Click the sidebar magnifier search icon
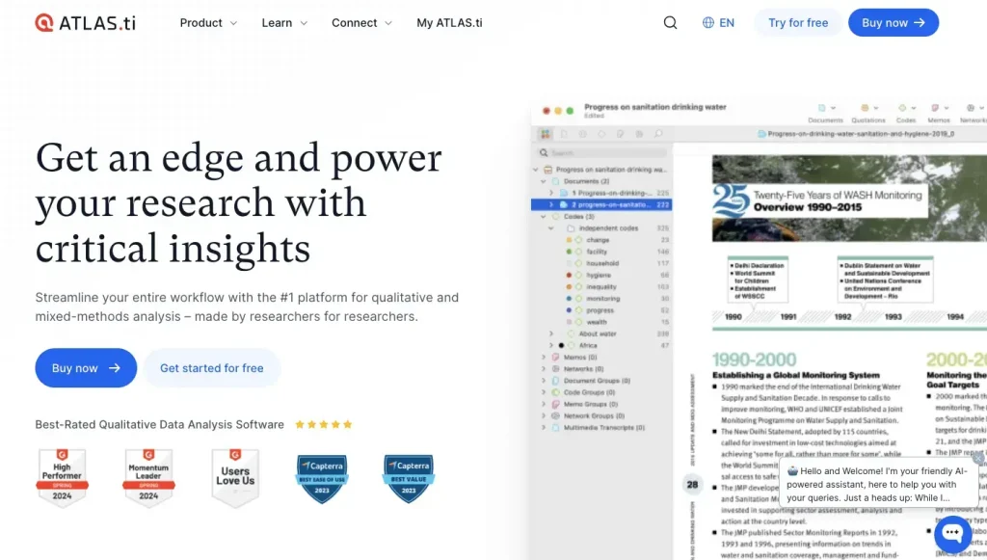Viewport: 987px width, 560px height. (x=544, y=153)
